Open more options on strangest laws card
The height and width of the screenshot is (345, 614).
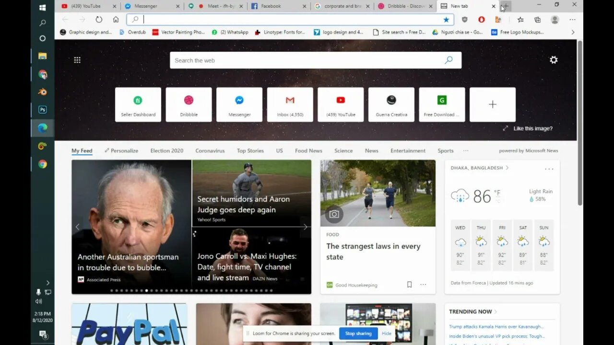point(423,285)
